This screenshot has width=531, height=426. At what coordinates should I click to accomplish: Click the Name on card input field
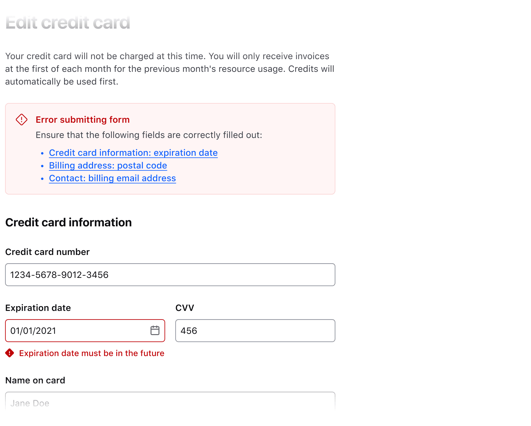170,403
